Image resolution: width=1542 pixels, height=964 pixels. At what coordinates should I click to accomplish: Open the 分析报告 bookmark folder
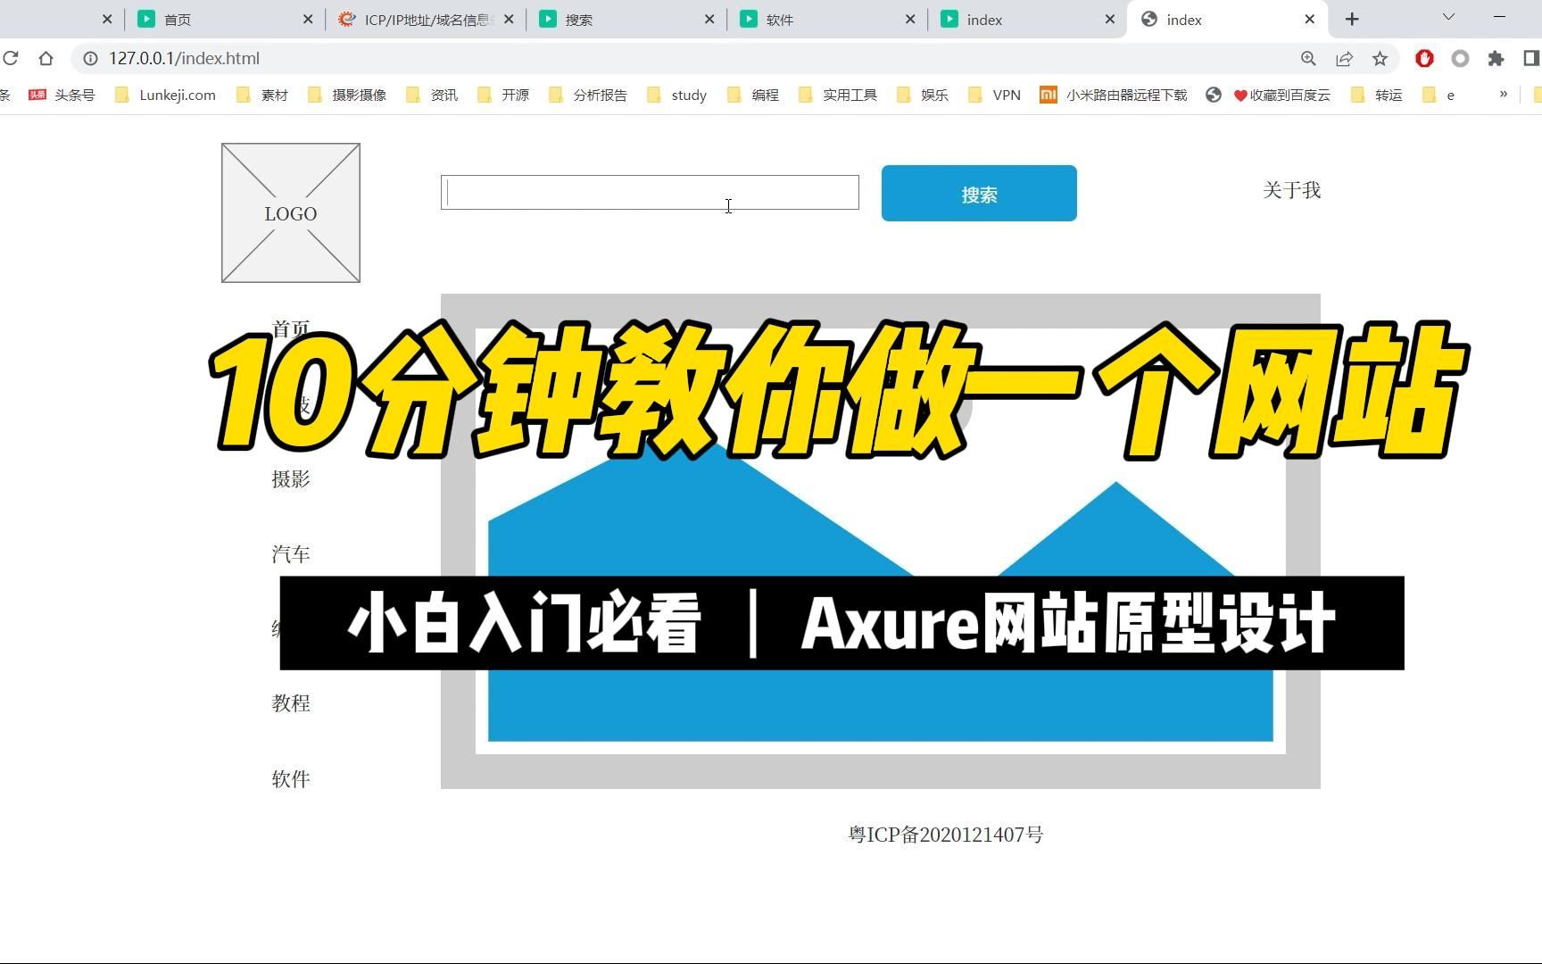click(588, 95)
